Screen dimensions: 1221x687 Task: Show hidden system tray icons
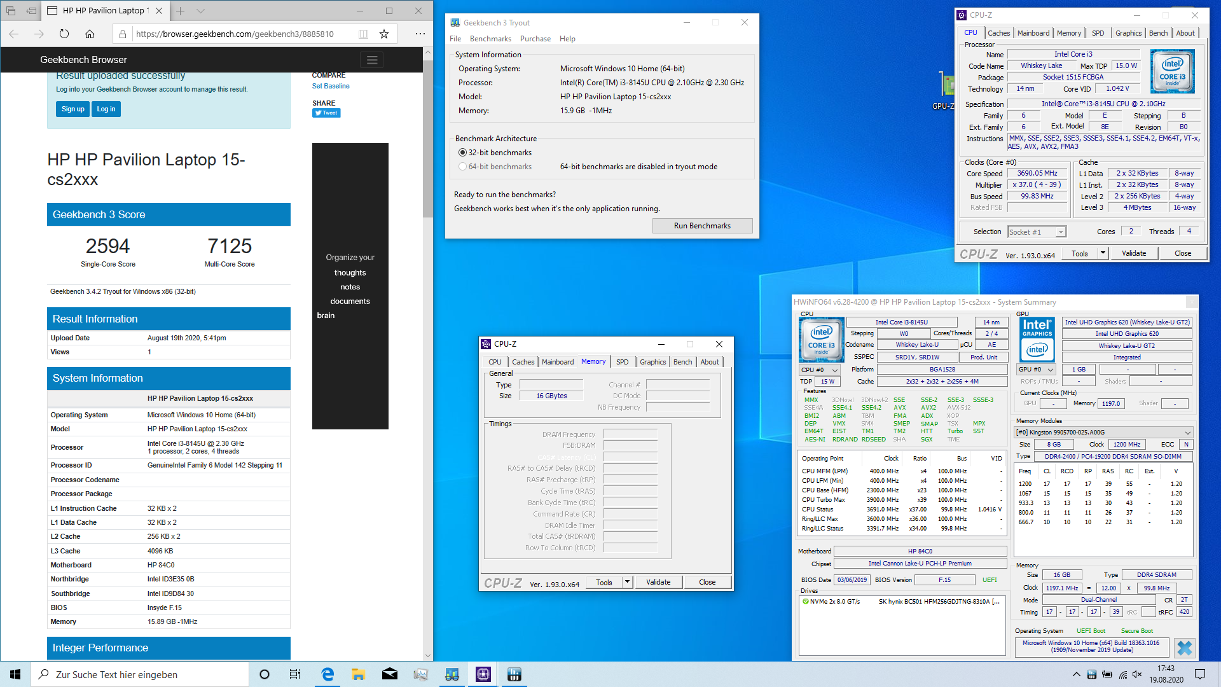click(x=1076, y=674)
